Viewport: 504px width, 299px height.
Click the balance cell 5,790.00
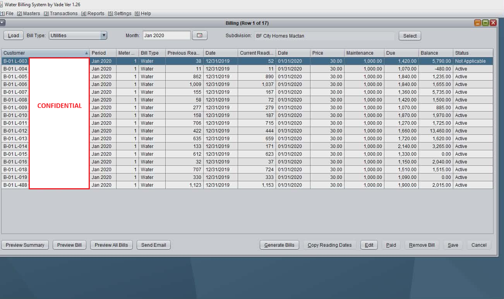point(436,61)
